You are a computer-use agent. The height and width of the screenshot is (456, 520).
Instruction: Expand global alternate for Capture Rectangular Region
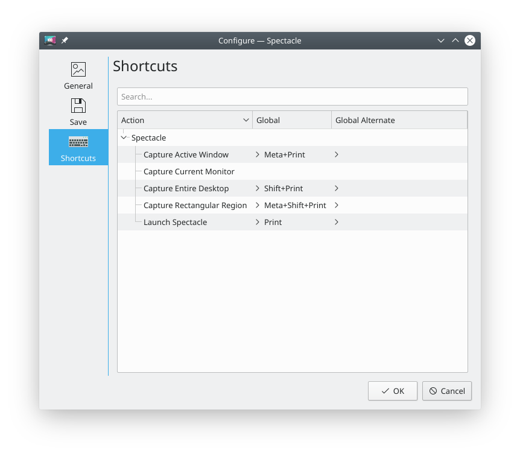(336, 205)
